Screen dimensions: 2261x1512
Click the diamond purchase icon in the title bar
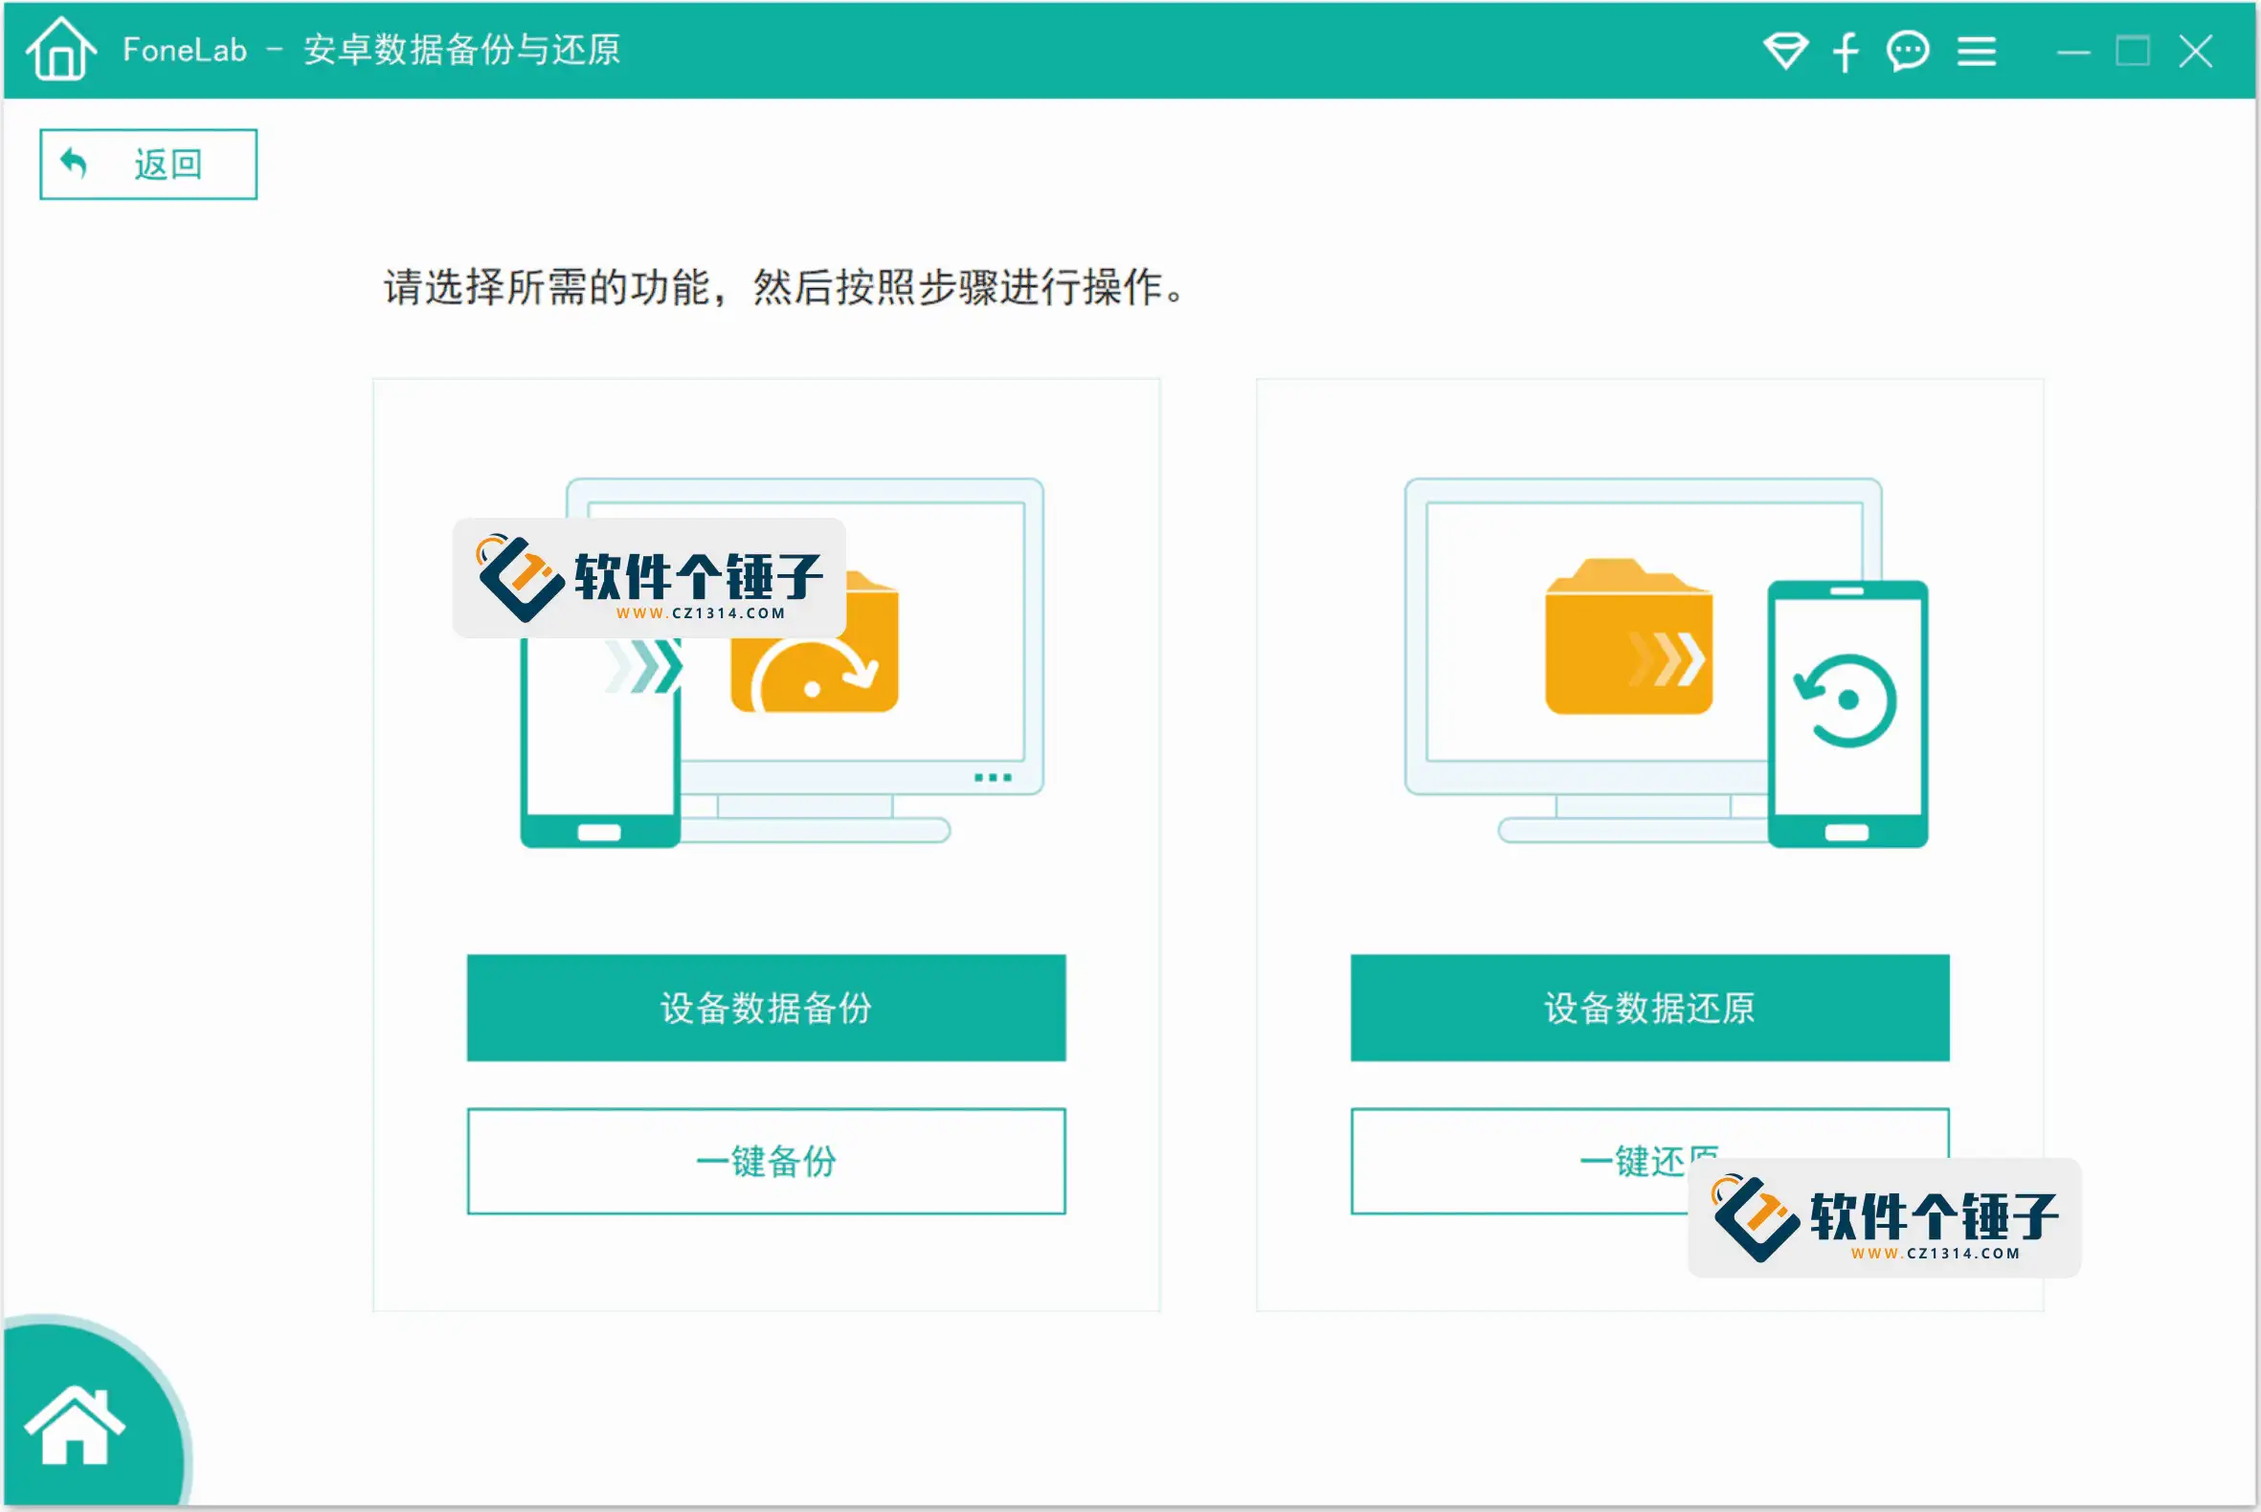(x=1785, y=50)
